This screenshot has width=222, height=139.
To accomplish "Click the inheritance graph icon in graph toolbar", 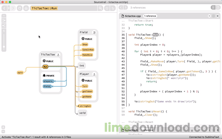I will tap(4, 26).
